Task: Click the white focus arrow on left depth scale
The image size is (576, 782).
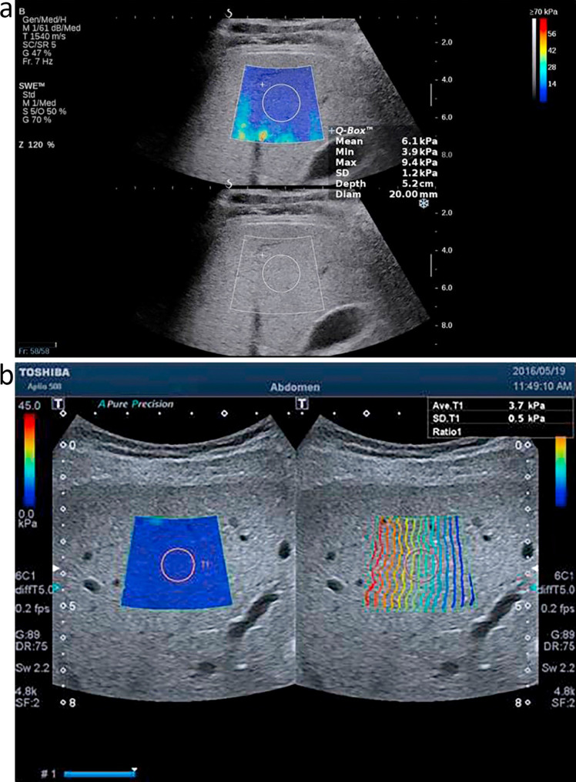Action: coord(56,569)
